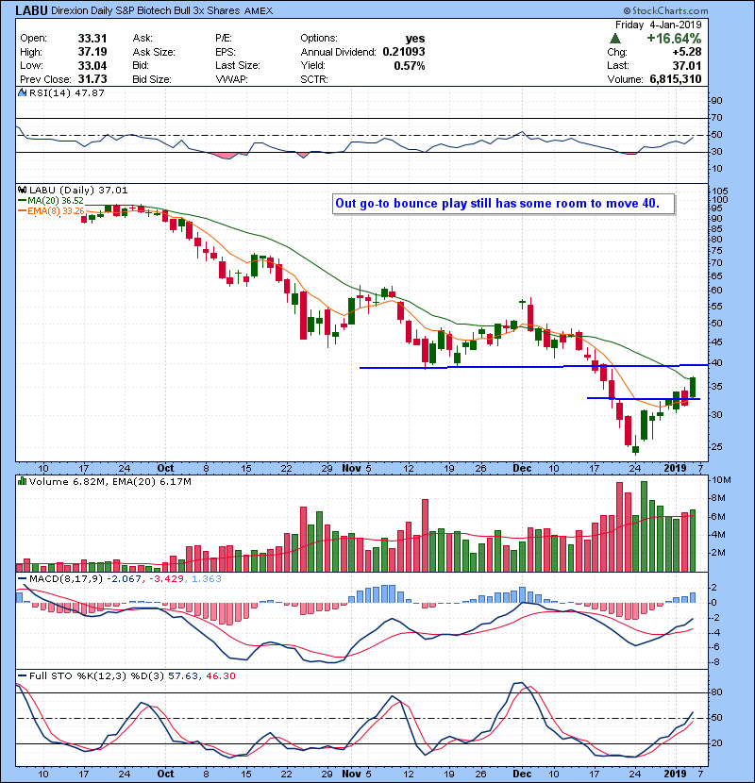The width and height of the screenshot is (755, 783).
Task: Click the Dec label under price chart
Action: point(522,469)
